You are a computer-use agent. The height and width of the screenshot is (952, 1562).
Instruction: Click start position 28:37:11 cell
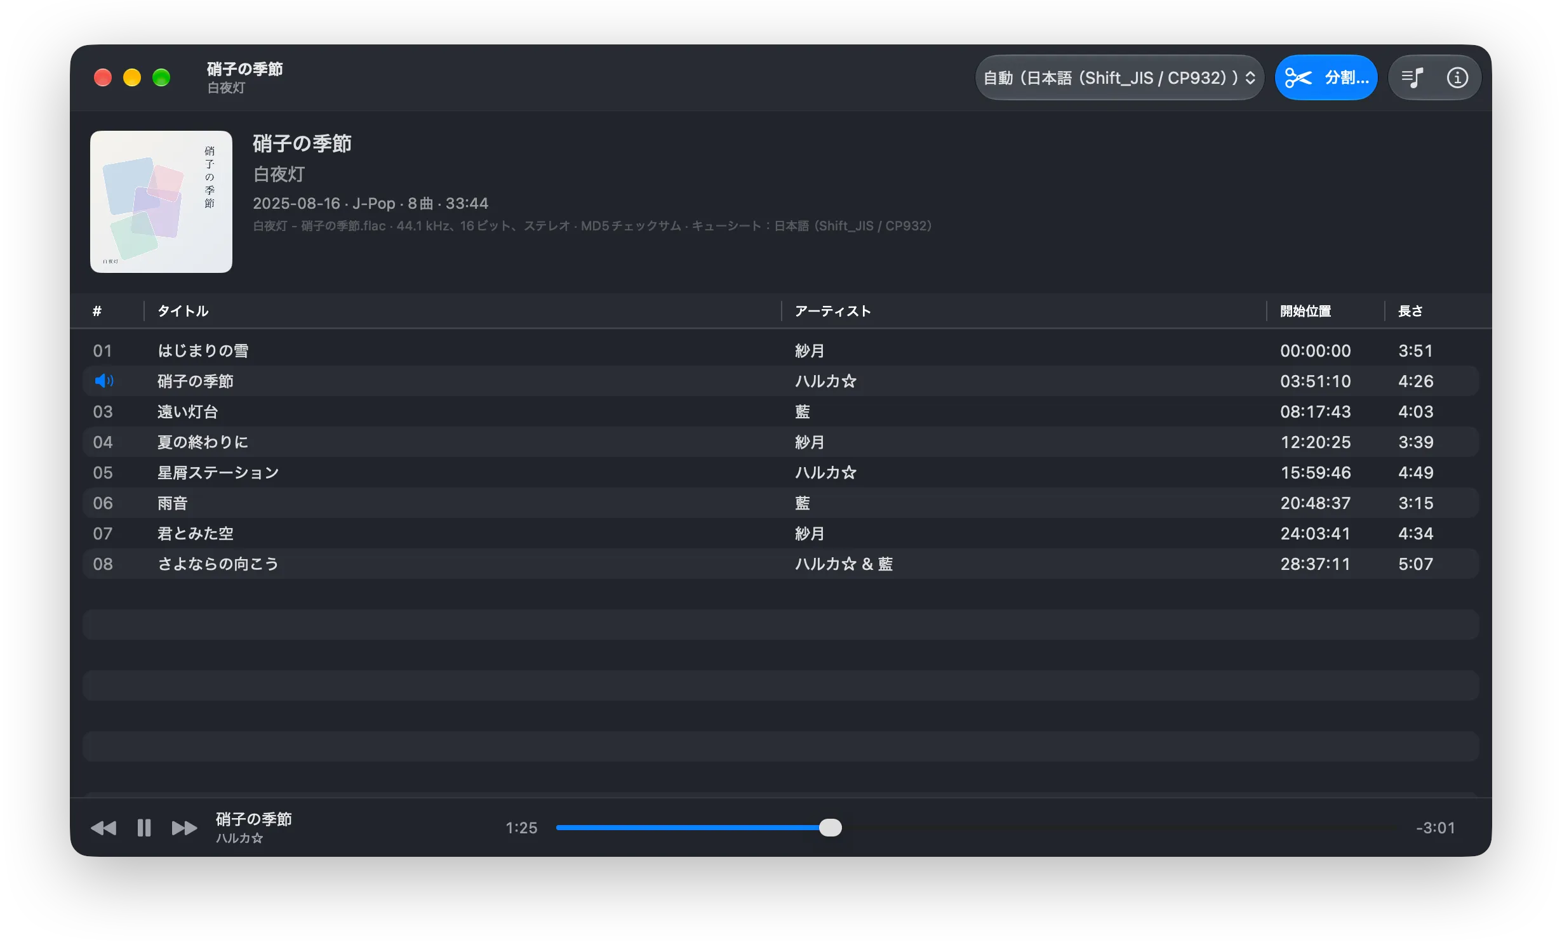1316,564
